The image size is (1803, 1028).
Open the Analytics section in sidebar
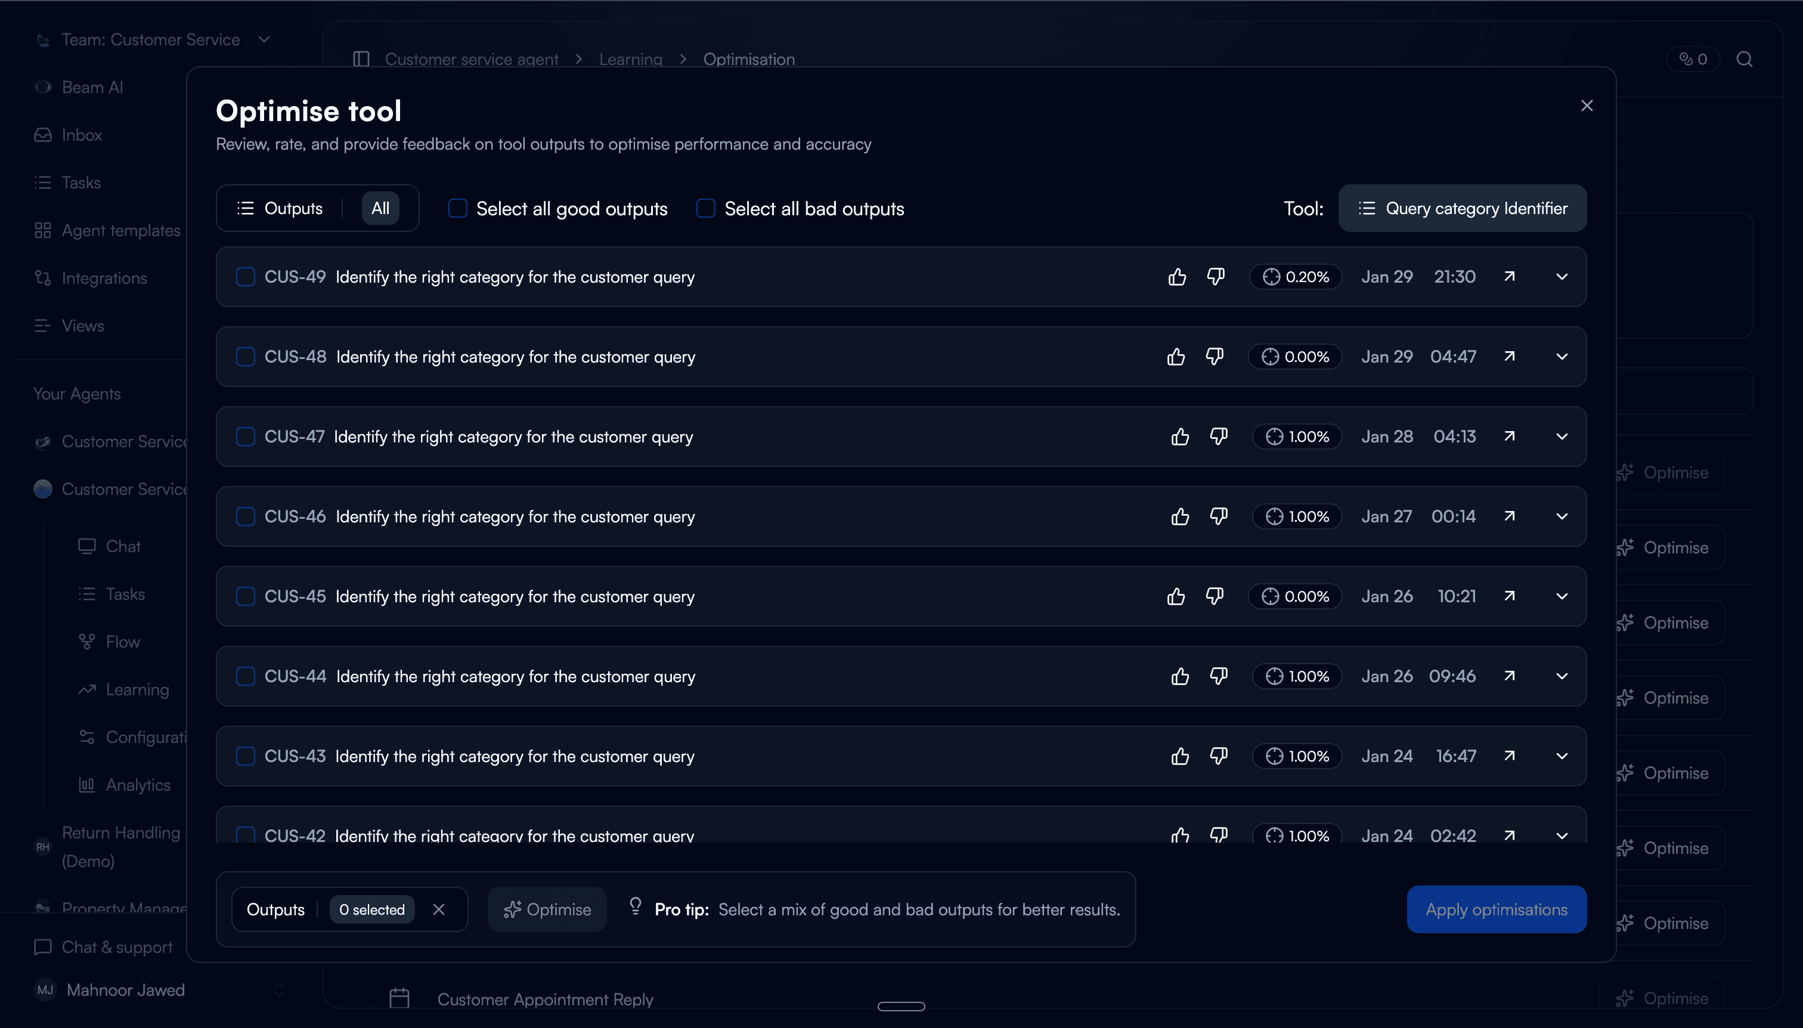138,784
